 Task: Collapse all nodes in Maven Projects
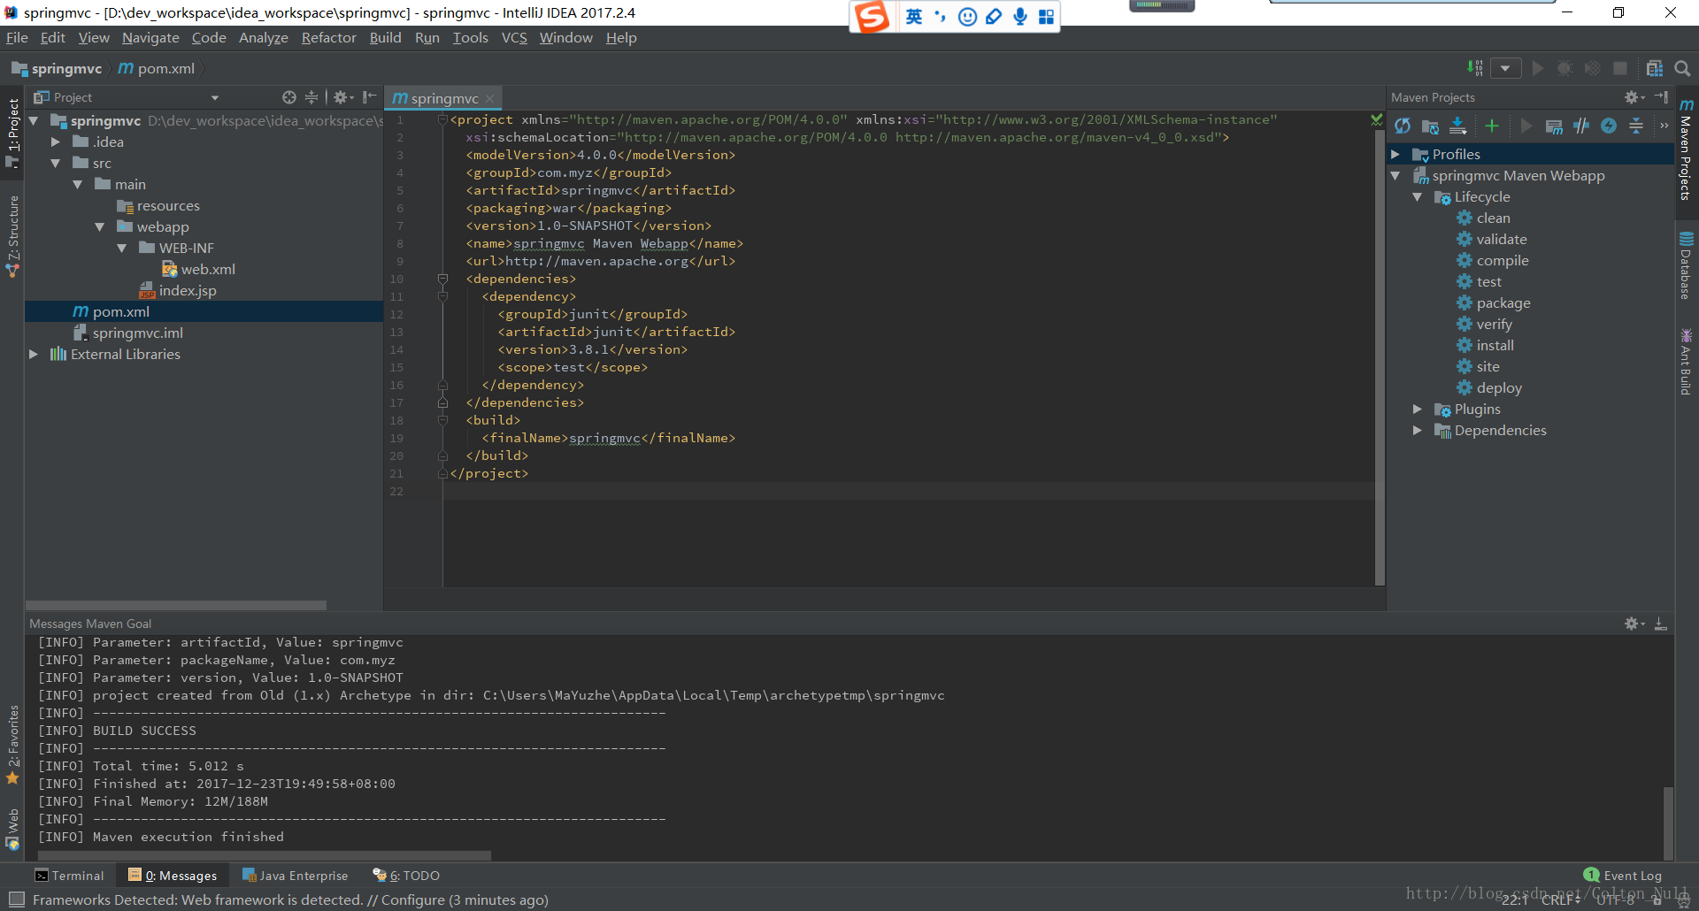(1636, 126)
